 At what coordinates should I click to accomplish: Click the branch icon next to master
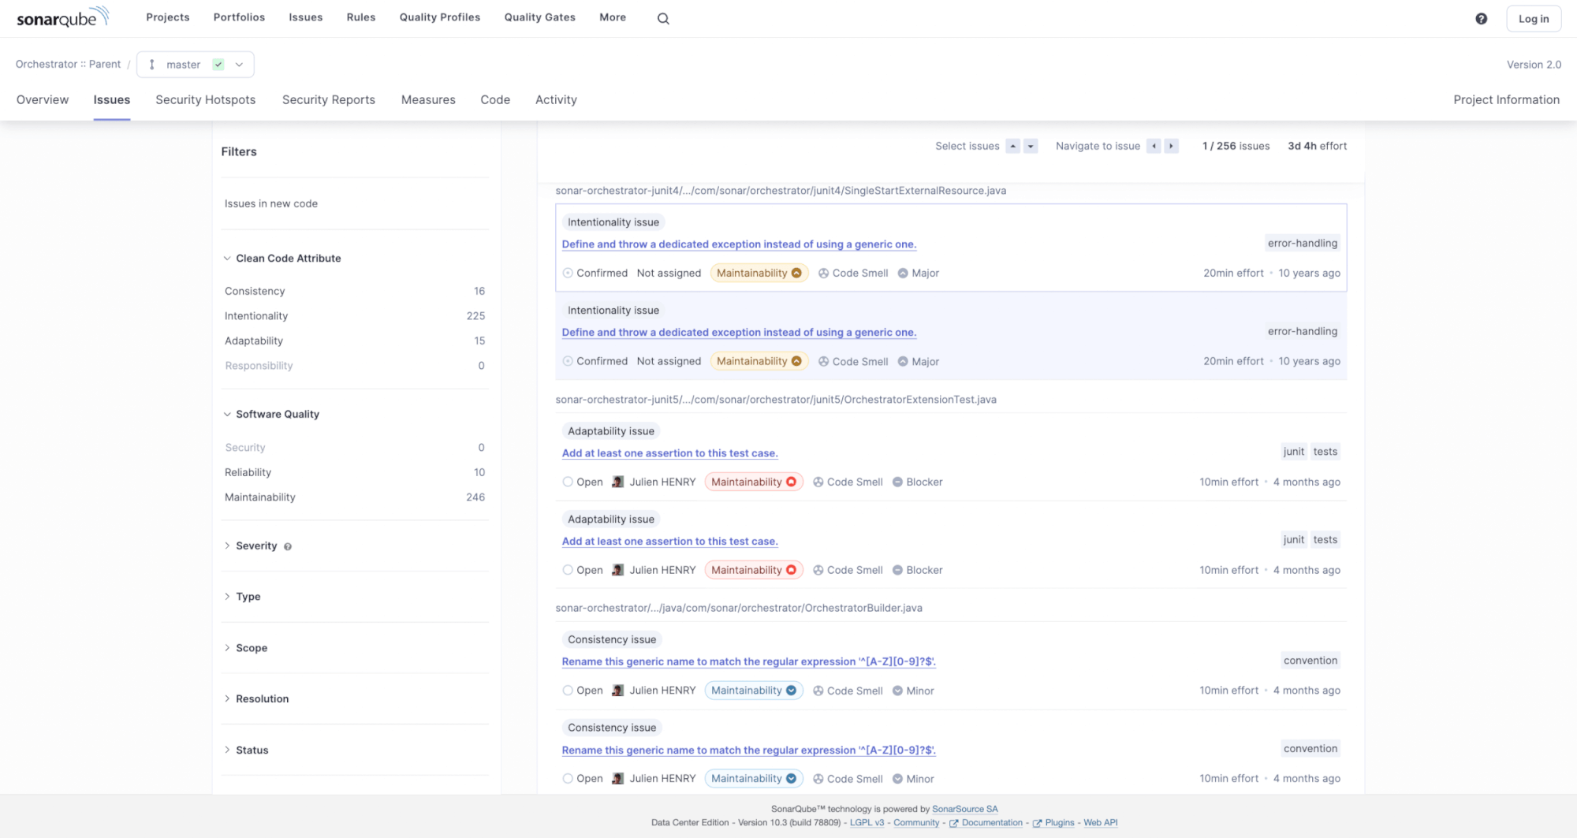(152, 65)
